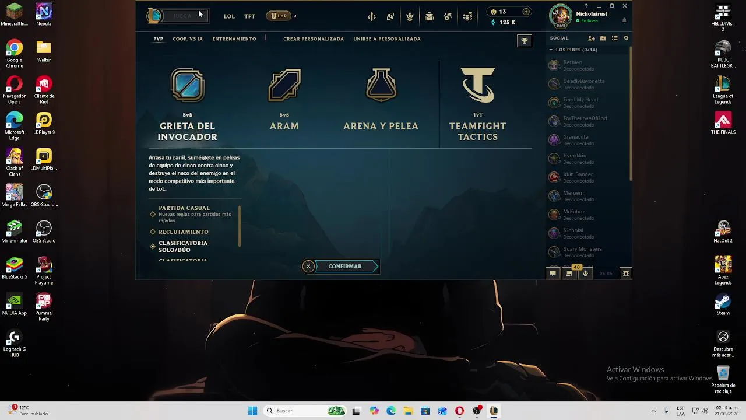This screenshot has height=420, width=746.
Task: Click the queue options list scrollbar
Action: (x=240, y=226)
